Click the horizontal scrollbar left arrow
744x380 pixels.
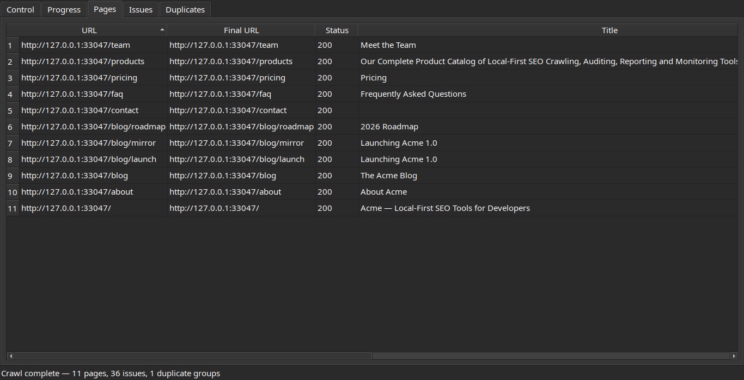tap(11, 356)
